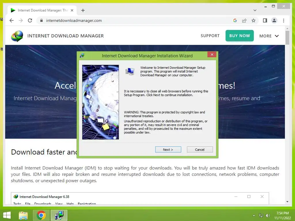Click the computer icon in the wizard
Image resolution: width=295 pixels, height=221 pixels.
[x=130, y=72]
